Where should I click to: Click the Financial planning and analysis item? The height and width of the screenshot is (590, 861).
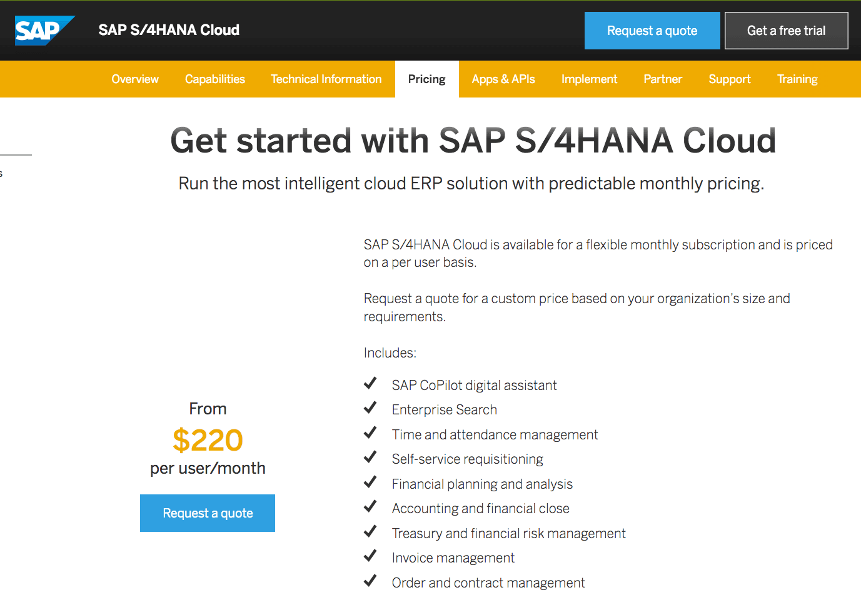(482, 484)
